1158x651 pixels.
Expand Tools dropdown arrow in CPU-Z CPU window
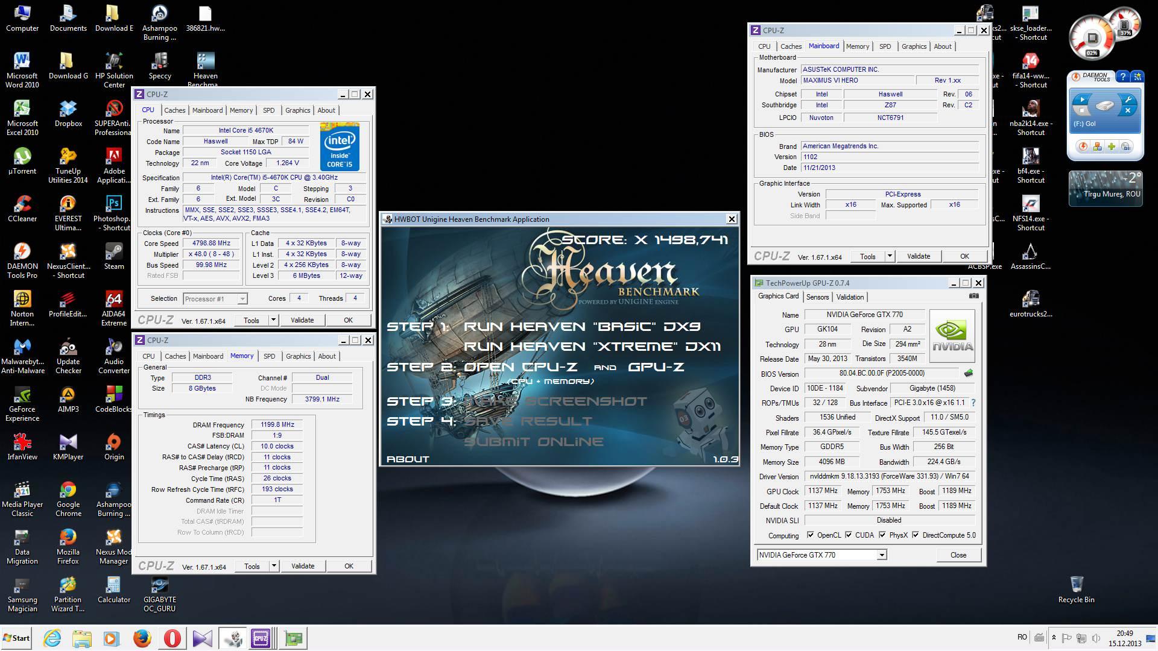tap(273, 320)
